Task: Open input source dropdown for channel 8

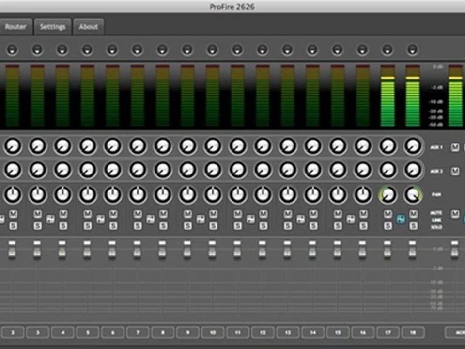Action: click(x=162, y=49)
